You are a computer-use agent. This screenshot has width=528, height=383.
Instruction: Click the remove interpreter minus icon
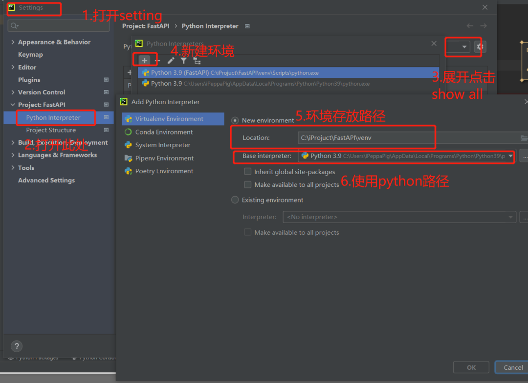(157, 61)
